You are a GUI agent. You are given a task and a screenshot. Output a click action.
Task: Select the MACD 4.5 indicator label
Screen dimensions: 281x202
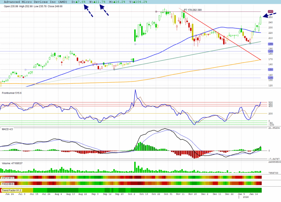(x=7, y=129)
